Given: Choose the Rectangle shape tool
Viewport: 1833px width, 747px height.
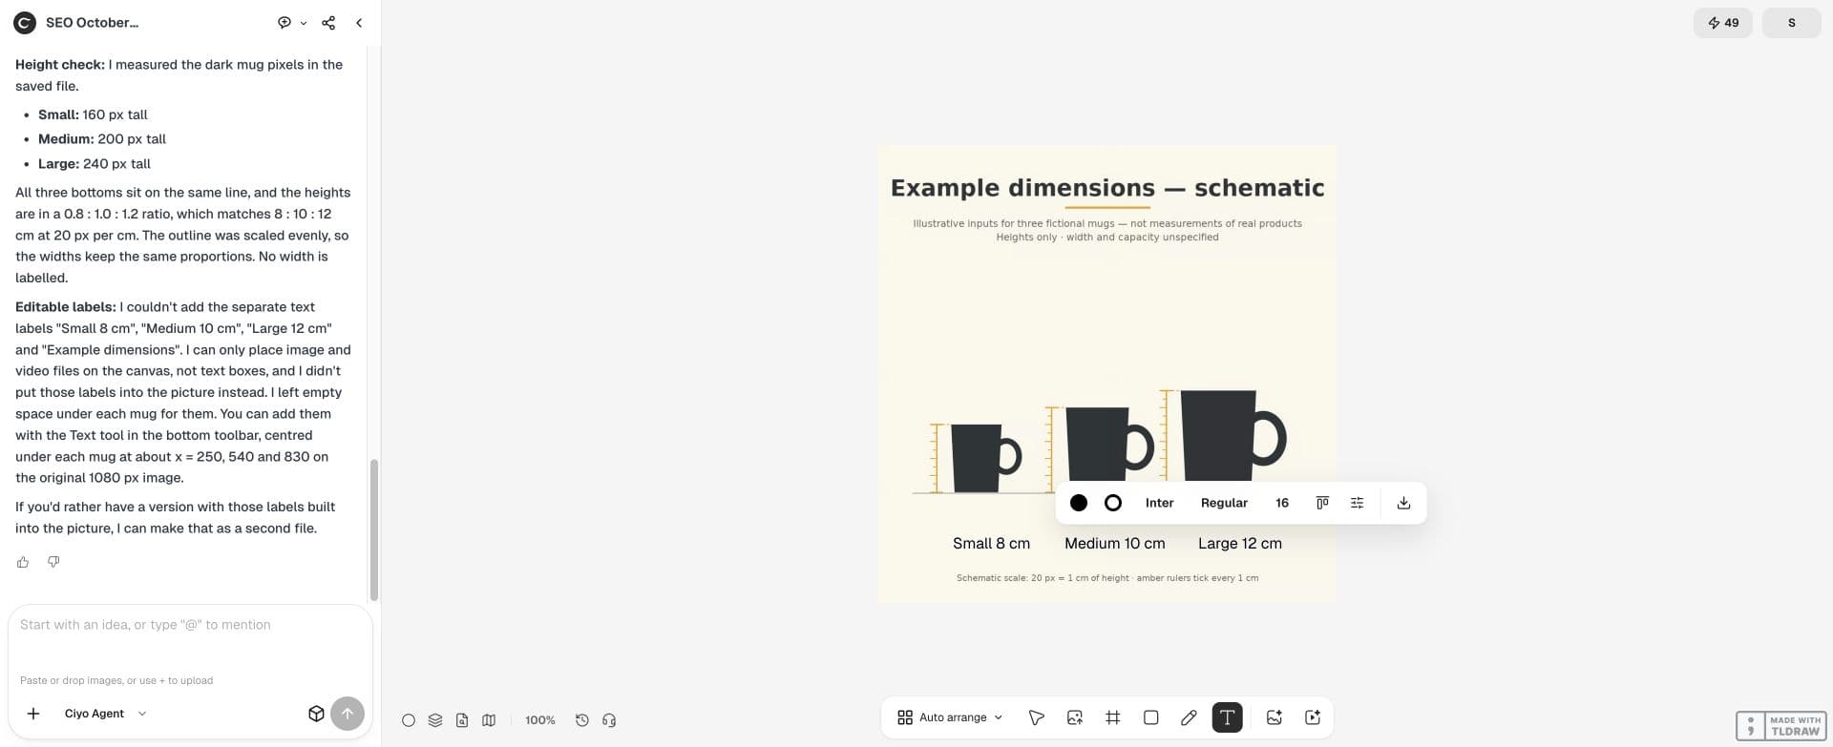Looking at the screenshot, I should 1151,717.
